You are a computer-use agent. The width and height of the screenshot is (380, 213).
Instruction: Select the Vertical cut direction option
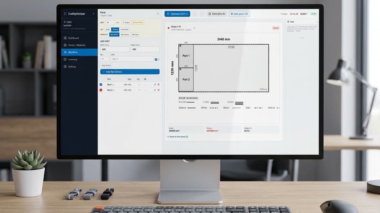(x=115, y=29)
